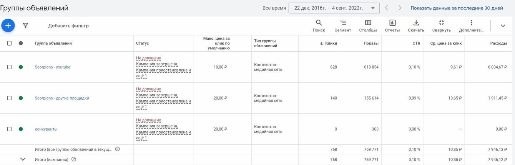Click the Добавить фильтр filter field

(x=68, y=26)
